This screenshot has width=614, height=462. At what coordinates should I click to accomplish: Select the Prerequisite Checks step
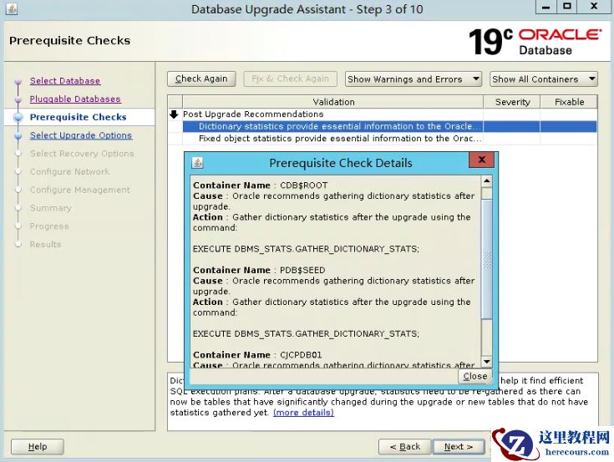pos(78,117)
